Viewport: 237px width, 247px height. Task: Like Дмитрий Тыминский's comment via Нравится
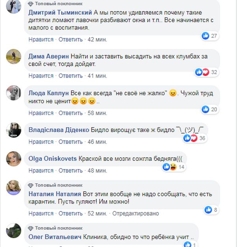point(41,40)
